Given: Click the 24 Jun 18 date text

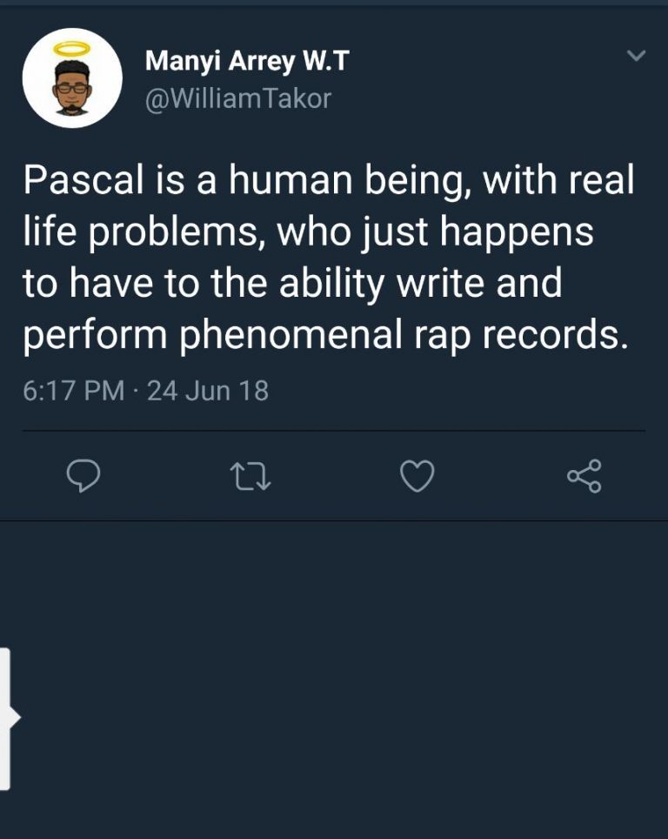Looking at the screenshot, I should (x=208, y=391).
